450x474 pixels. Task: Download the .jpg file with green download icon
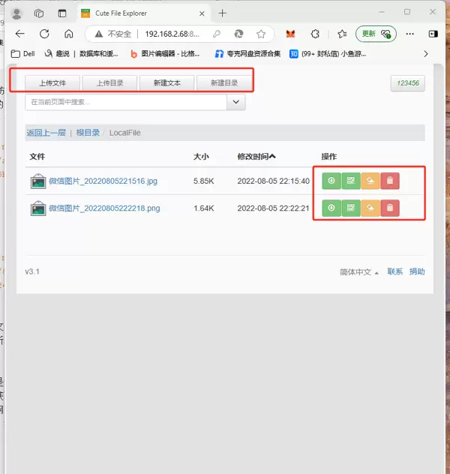pos(331,181)
